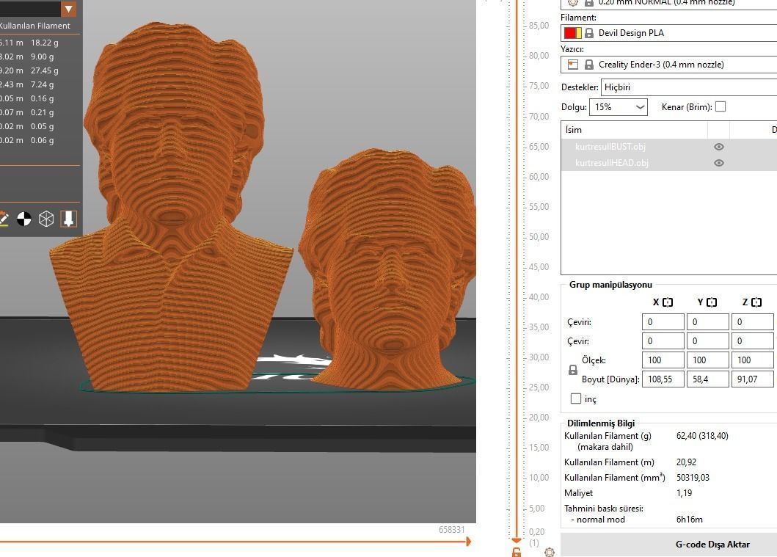Click Boyut Y field showing 58,4
777x557 pixels.
[x=707, y=379]
